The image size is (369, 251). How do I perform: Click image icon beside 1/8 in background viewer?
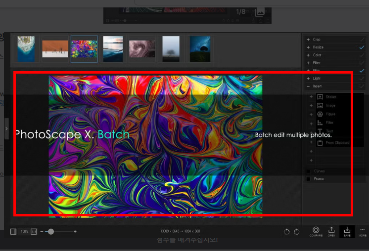tap(260, 12)
